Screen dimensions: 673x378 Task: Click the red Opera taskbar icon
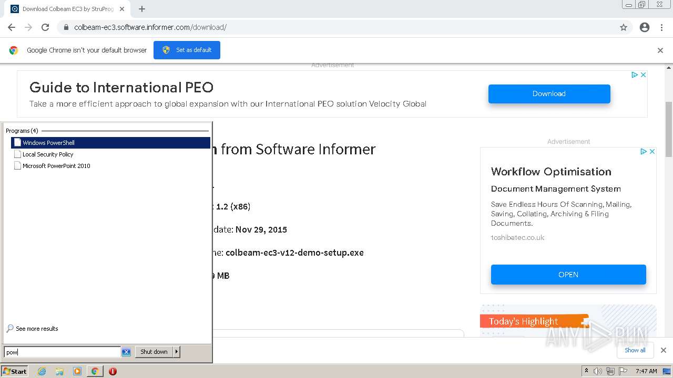113,371
